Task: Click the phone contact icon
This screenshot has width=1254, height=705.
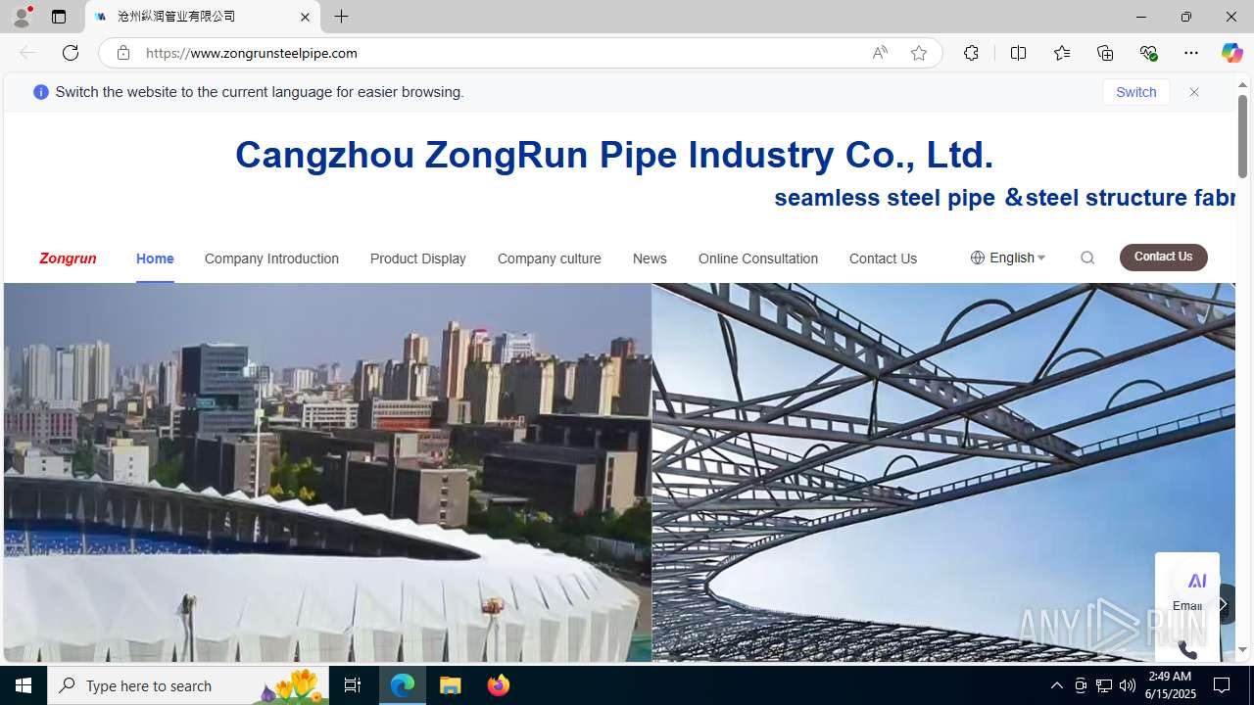Action: (1187, 648)
